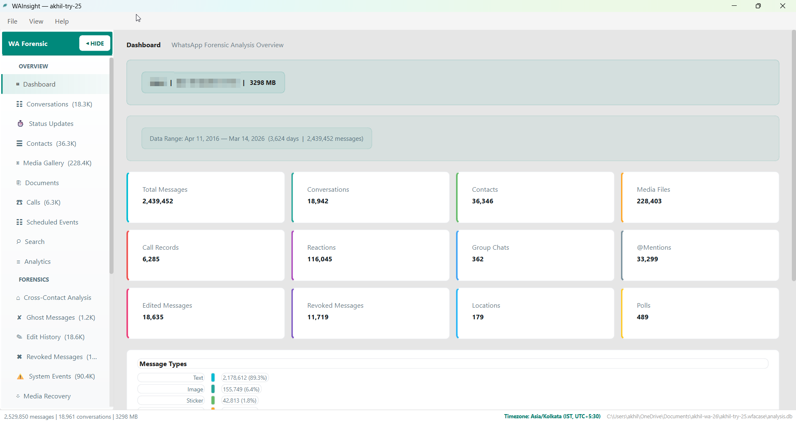
Task: Click the Total Messages stat card
Action: 206,198
